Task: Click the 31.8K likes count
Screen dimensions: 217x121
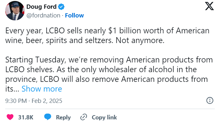Action: pos(26,117)
